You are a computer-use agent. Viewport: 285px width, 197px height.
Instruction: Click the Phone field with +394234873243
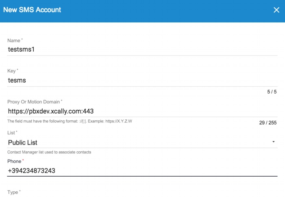click(142, 171)
